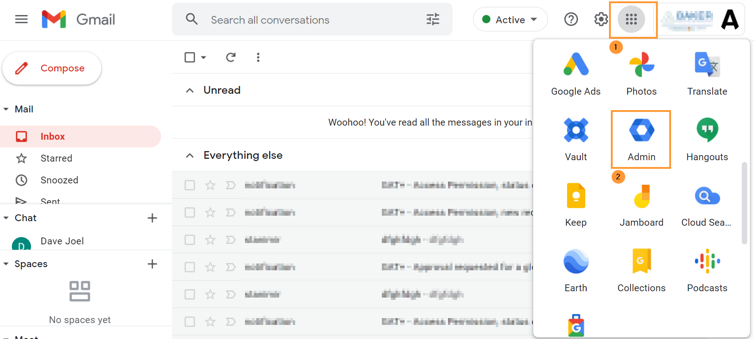Open Keep app
This screenshot has height=339, width=755.
(x=576, y=205)
